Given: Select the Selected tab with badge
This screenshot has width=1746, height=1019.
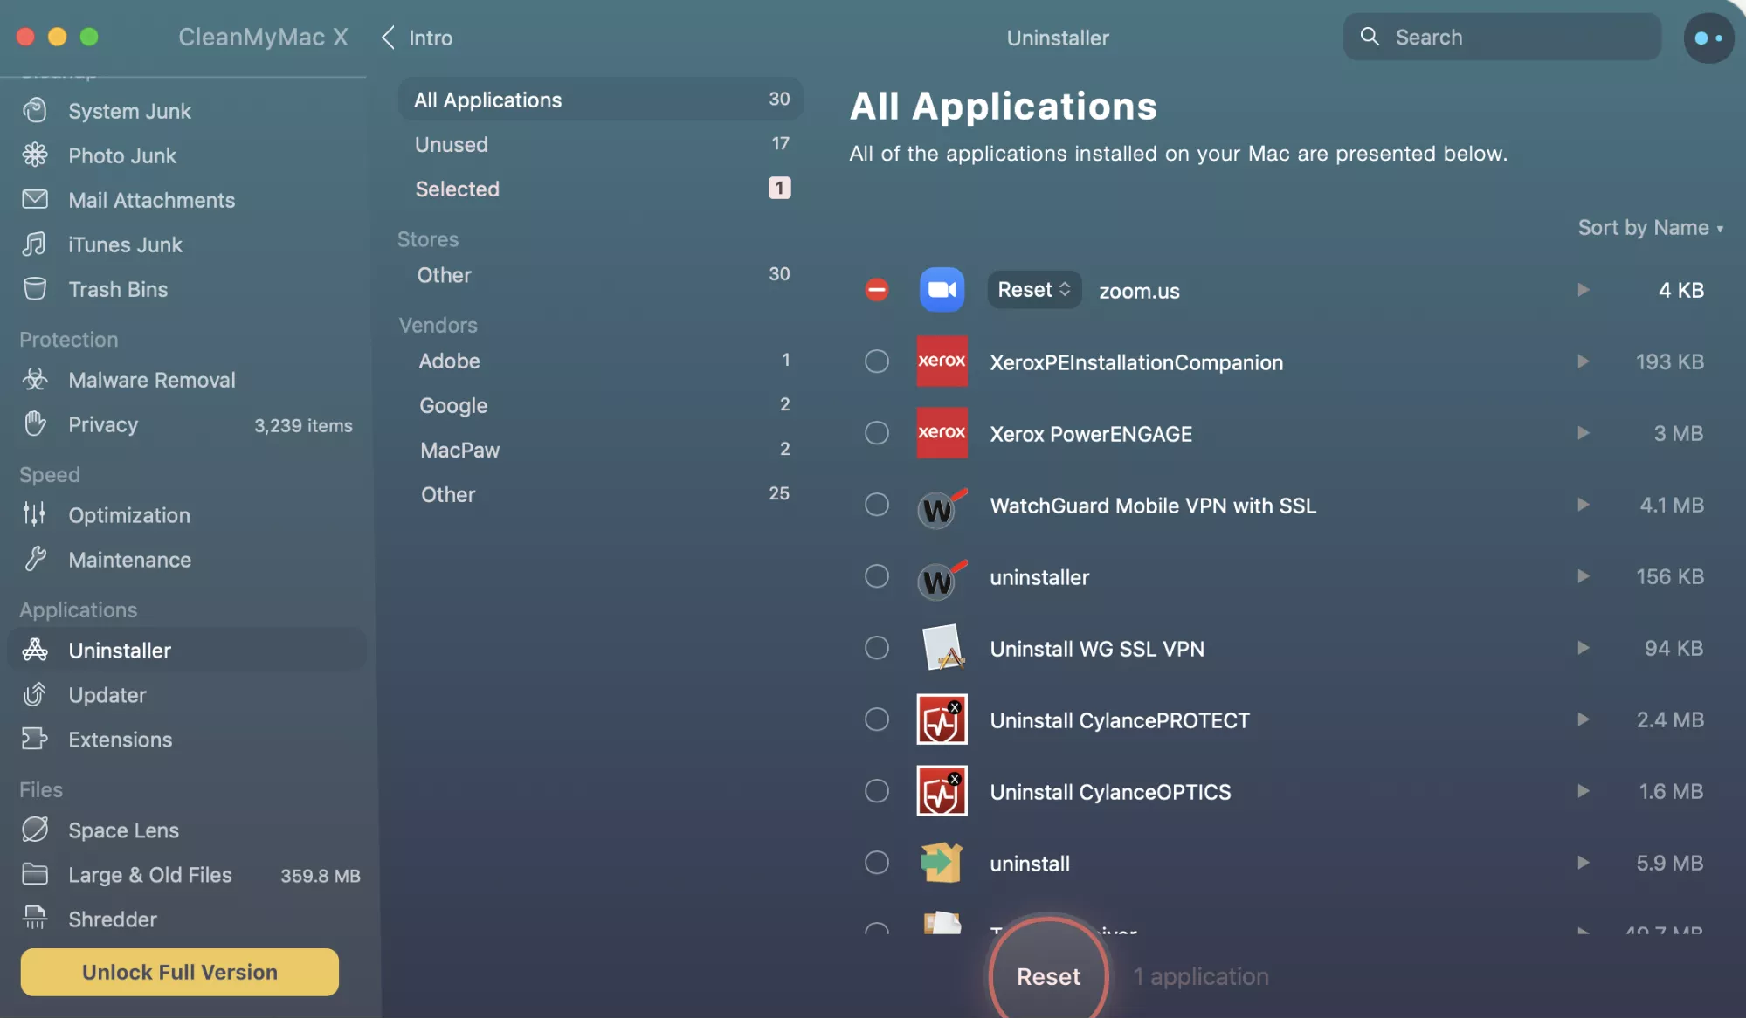Looking at the screenshot, I should coord(598,188).
